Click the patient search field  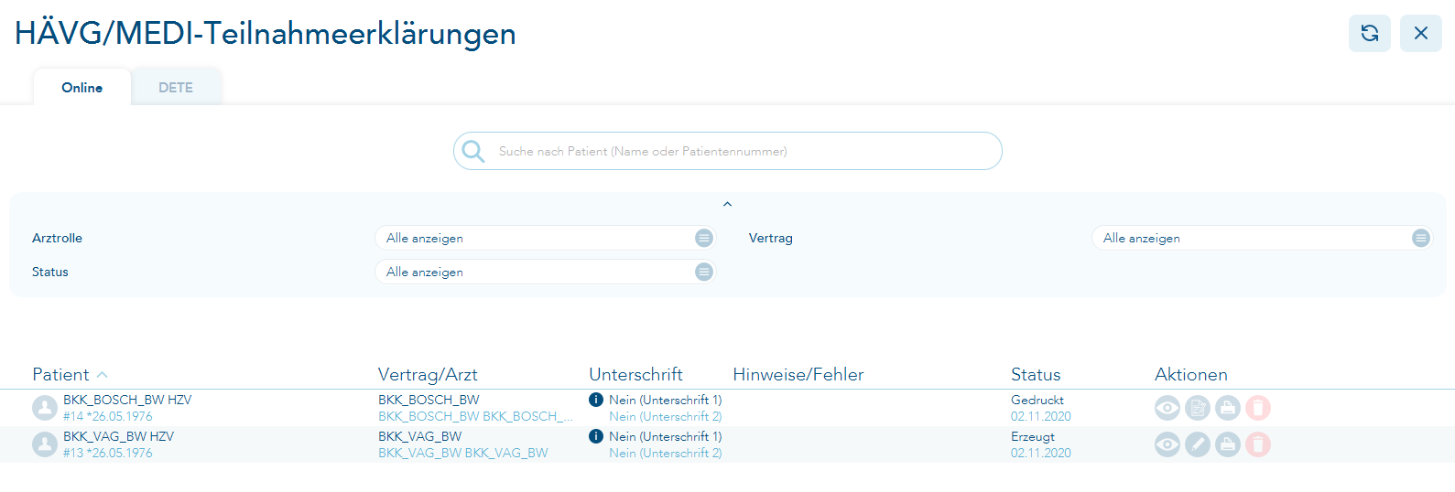pyautogui.click(x=728, y=151)
